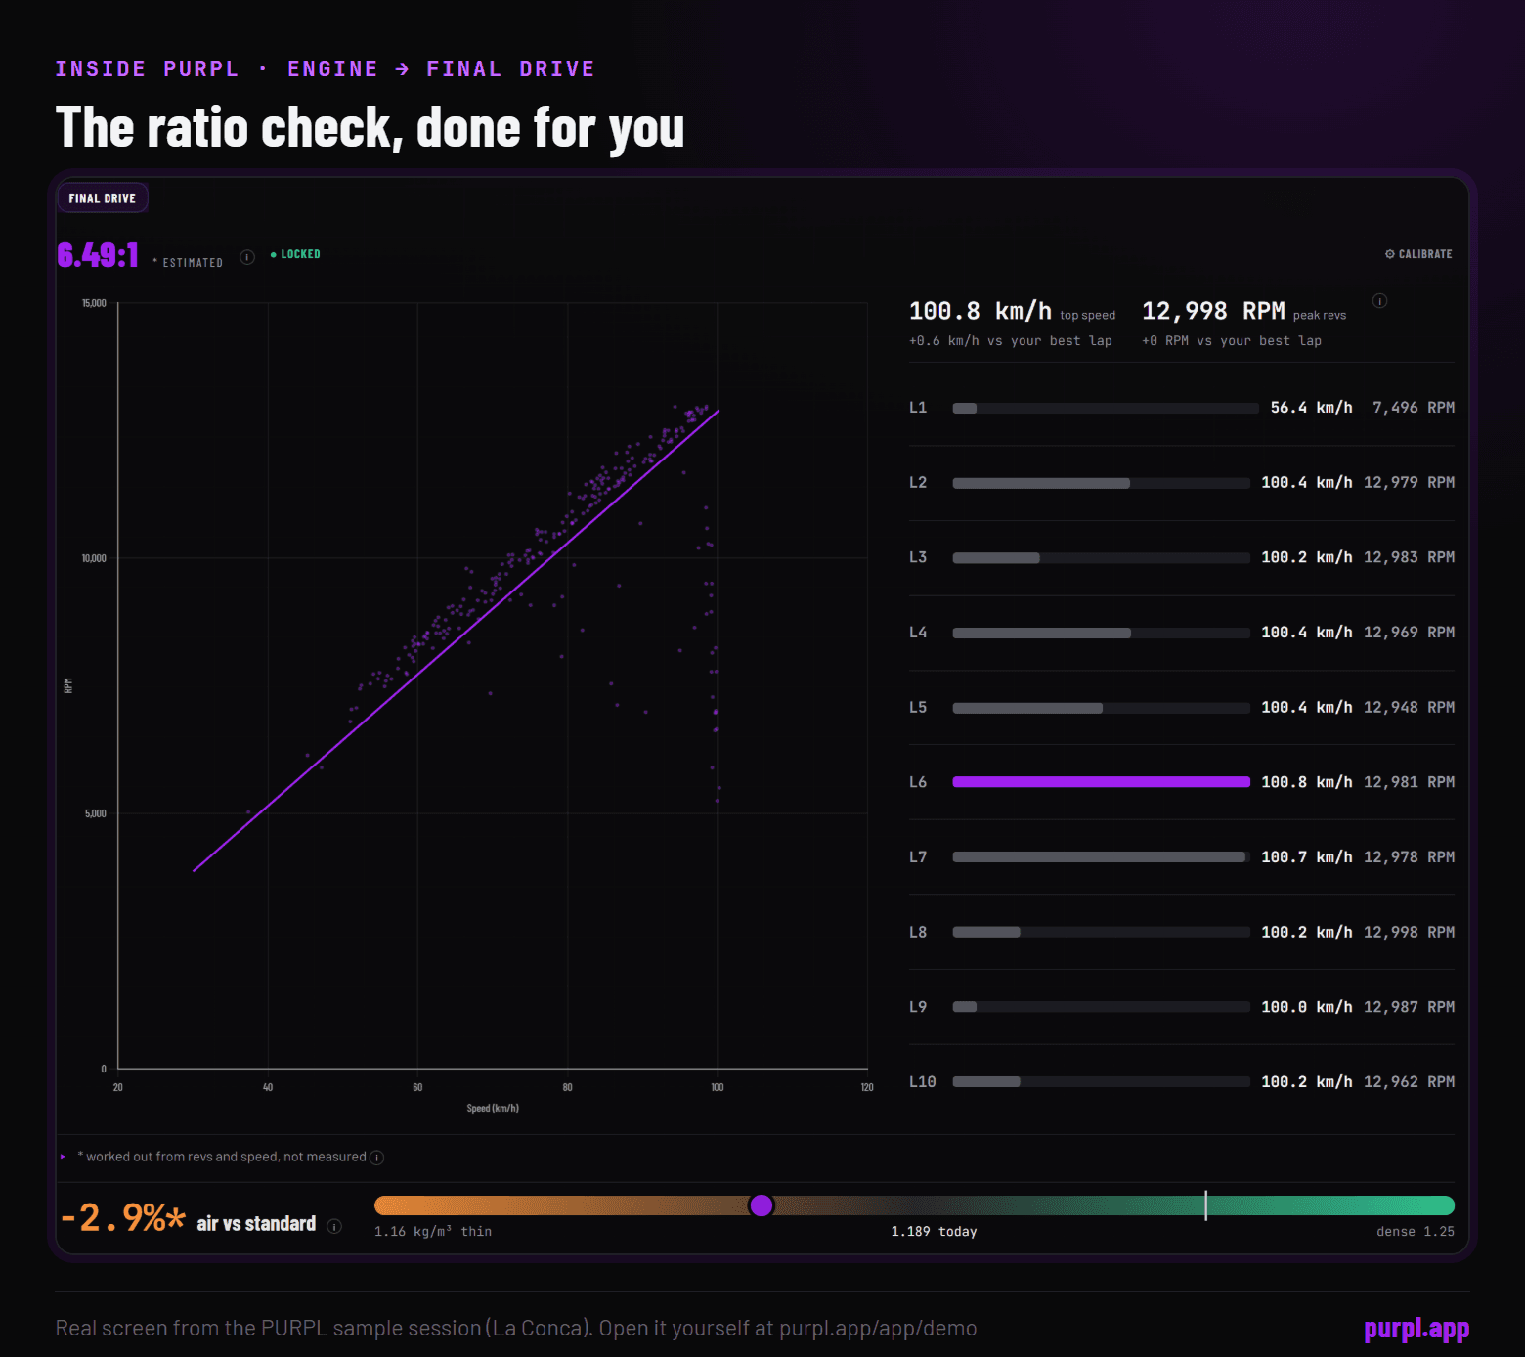Click the '1.189 today' density label
This screenshot has width=1525, height=1357.
934,1232
